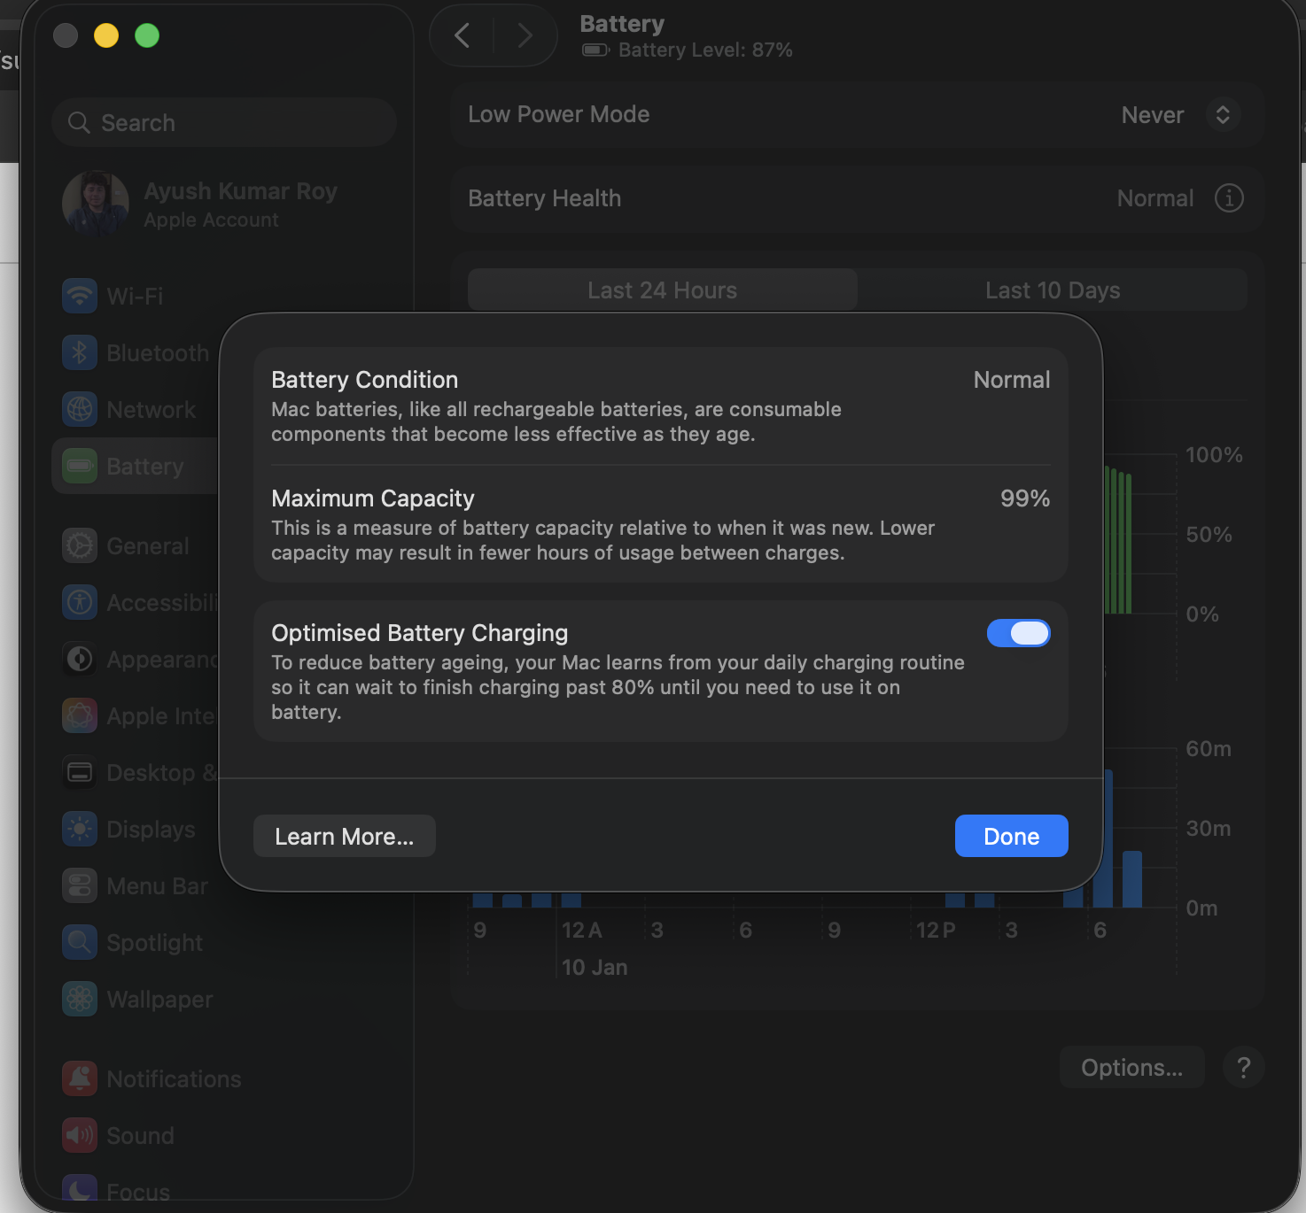This screenshot has height=1213, width=1306.
Task: Click the help question mark button
Action: [x=1243, y=1068]
